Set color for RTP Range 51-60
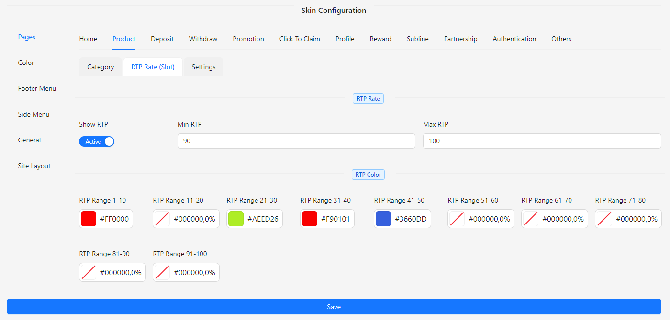The image size is (670, 320). (x=457, y=219)
